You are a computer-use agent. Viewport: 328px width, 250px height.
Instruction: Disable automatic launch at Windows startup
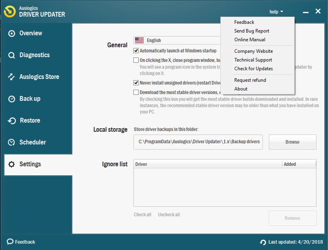pos(136,50)
